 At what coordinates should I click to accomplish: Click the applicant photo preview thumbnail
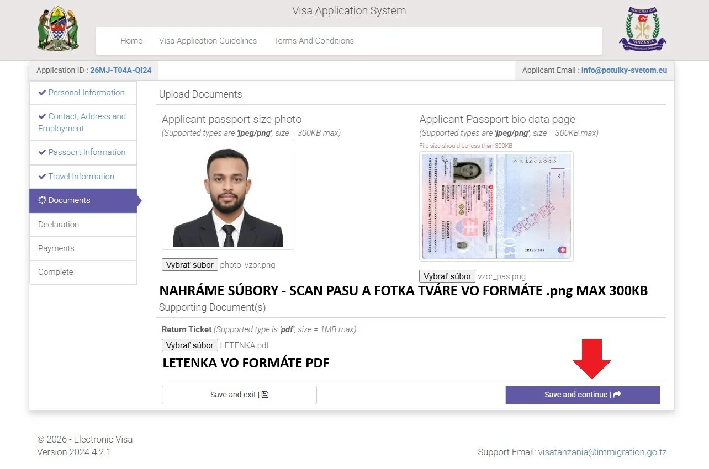(228, 195)
